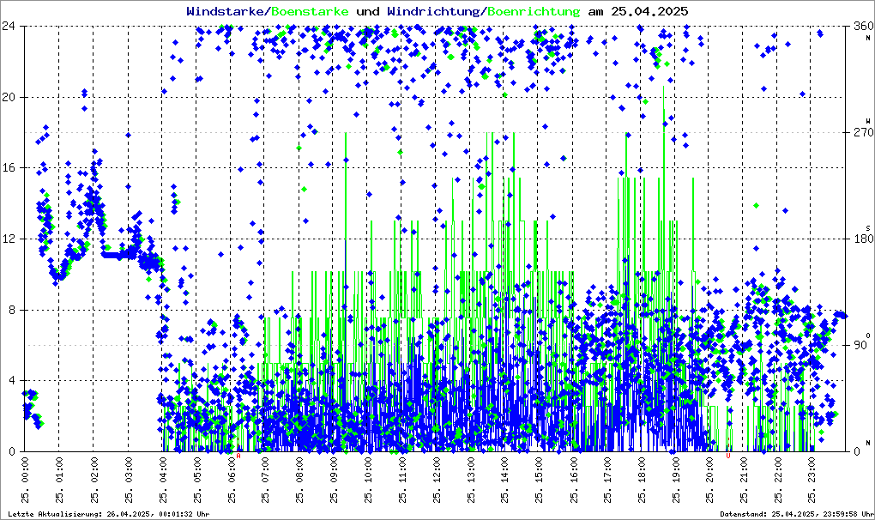Click the wind speed axis label "16"
875x520 pixels.
[x=8, y=168]
